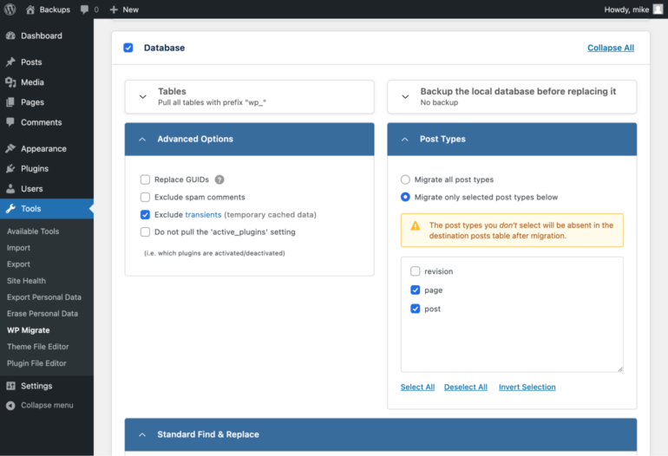Click the Appearance paintbrush icon
This screenshot has width=668, height=456.
click(10, 148)
